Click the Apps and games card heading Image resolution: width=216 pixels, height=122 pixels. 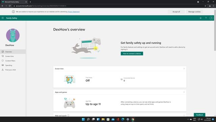tap(61, 92)
